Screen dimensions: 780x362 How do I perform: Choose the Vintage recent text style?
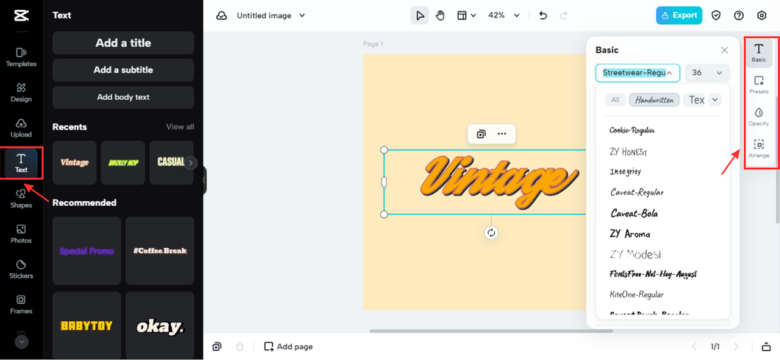point(74,162)
